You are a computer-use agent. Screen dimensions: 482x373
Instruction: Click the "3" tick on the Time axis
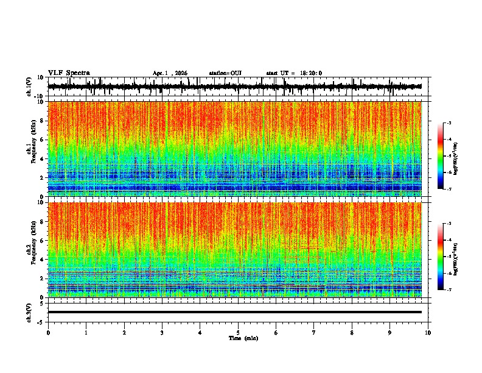[x=162, y=333]
